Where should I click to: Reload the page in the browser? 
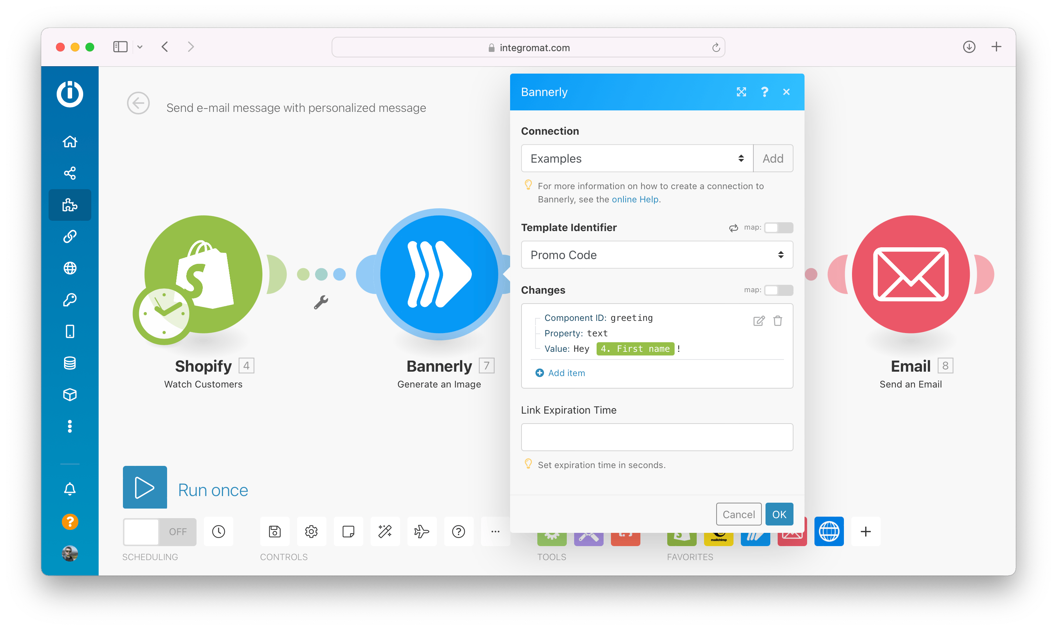716,47
